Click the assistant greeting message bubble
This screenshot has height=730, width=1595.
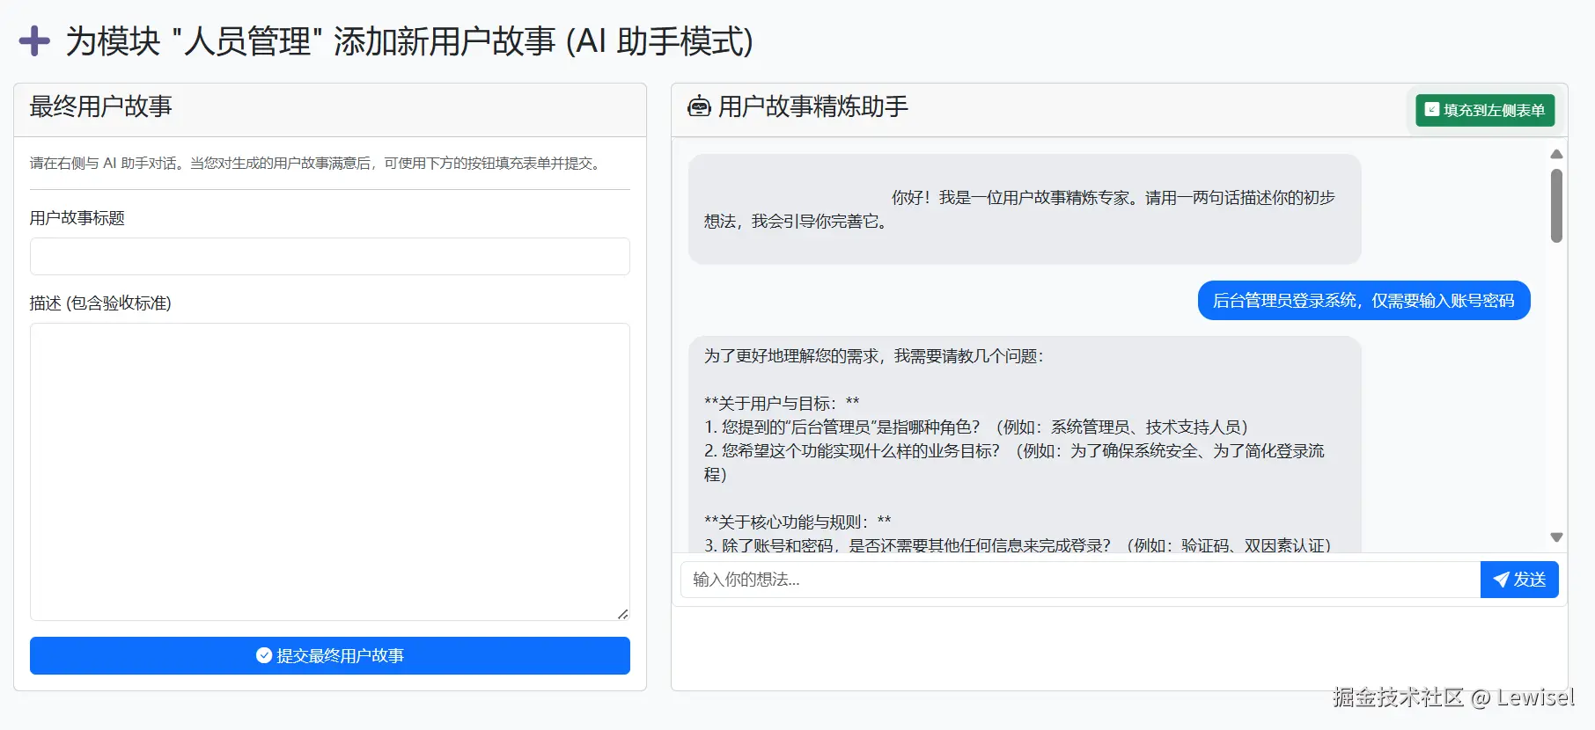[1025, 209]
